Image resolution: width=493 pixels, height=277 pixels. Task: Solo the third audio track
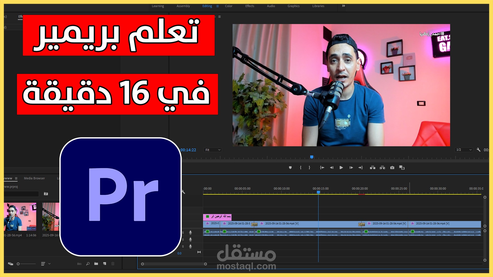pos(183,246)
